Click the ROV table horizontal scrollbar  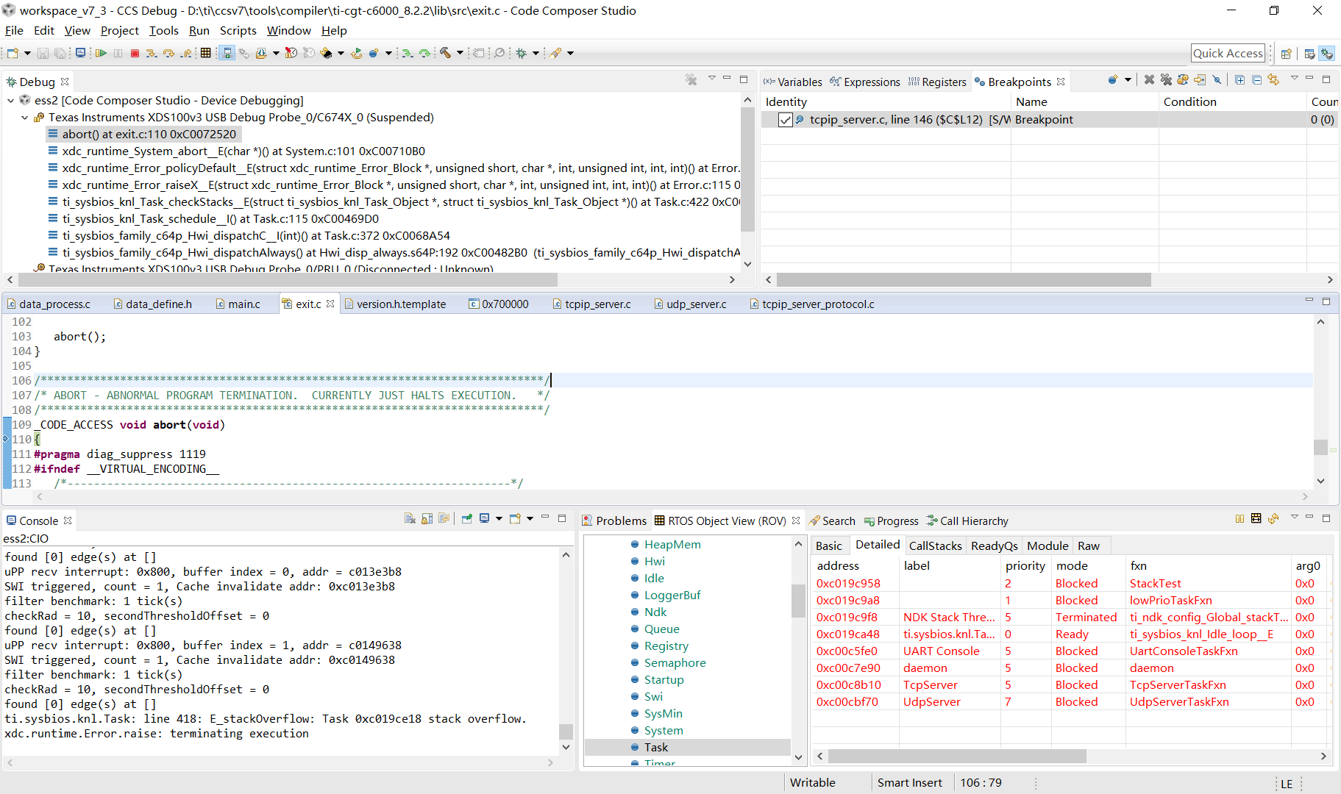[957, 756]
